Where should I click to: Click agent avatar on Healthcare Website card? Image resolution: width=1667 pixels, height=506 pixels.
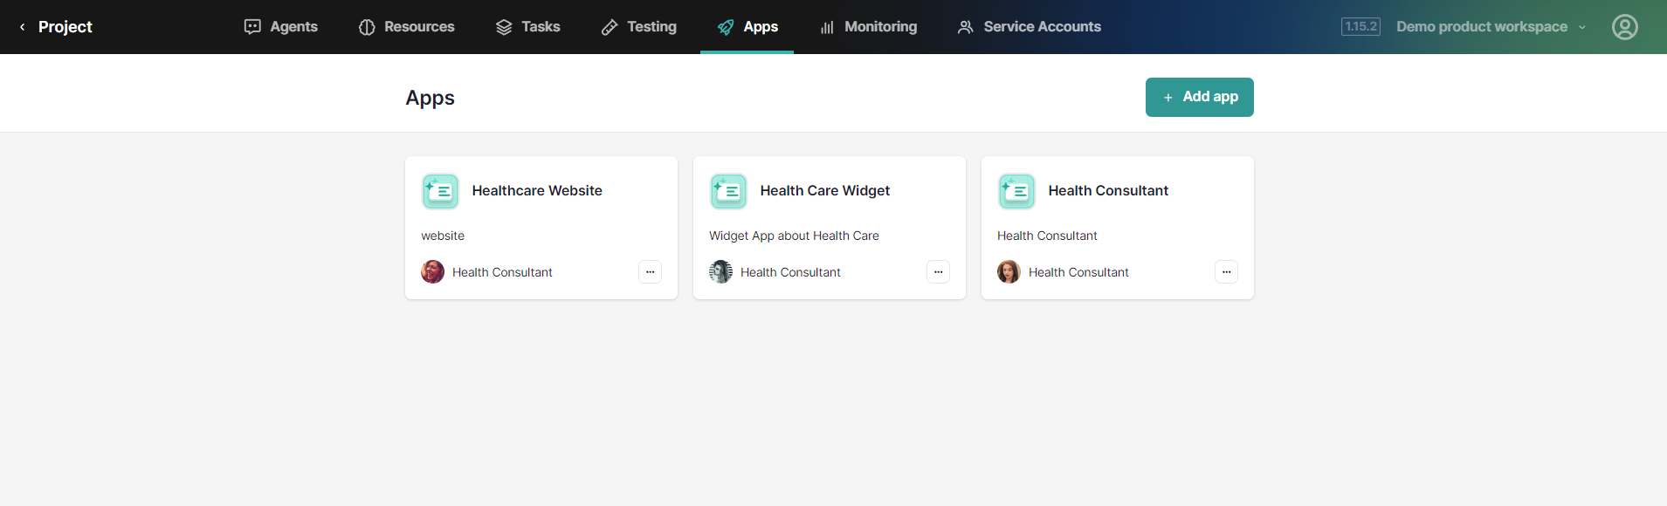click(x=432, y=272)
